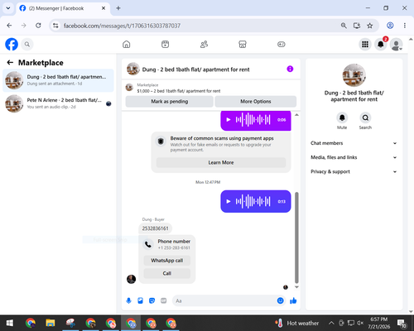Screen dimensions: 414x331
Task: Expand the Privacy & support section
Action: point(354,171)
